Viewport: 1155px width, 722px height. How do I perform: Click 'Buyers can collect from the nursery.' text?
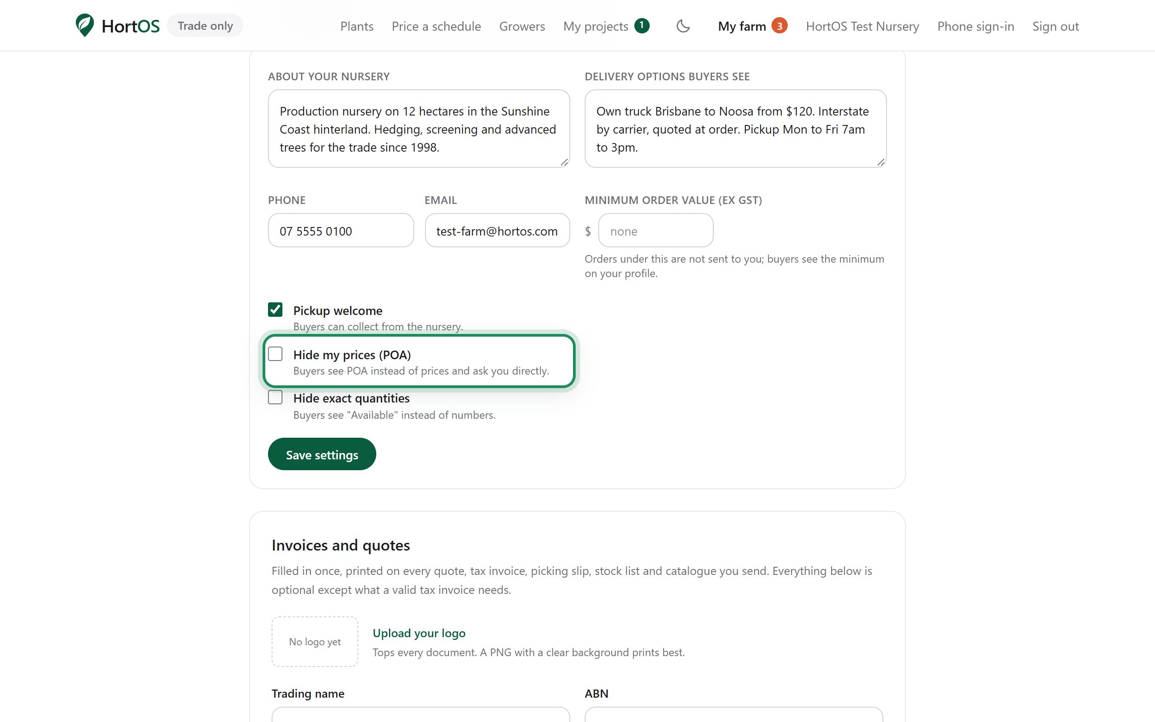(x=378, y=327)
